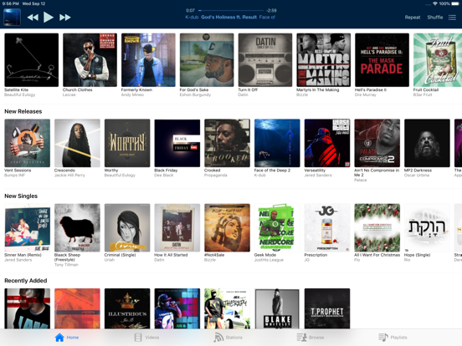
Task: Open For God's Sake album cover
Action: click(x=207, y=60)
